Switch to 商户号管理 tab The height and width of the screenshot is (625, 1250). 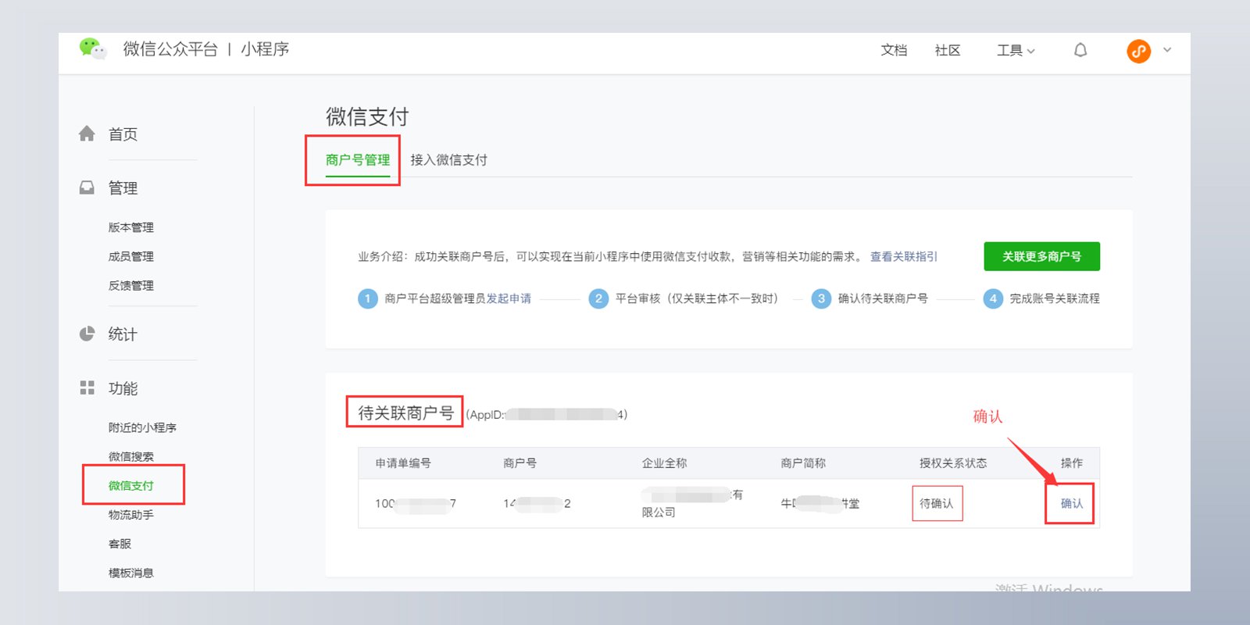(358, 159)
